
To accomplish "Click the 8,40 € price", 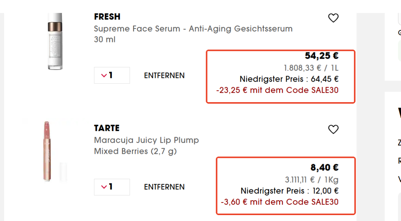I will coord(325,168).
